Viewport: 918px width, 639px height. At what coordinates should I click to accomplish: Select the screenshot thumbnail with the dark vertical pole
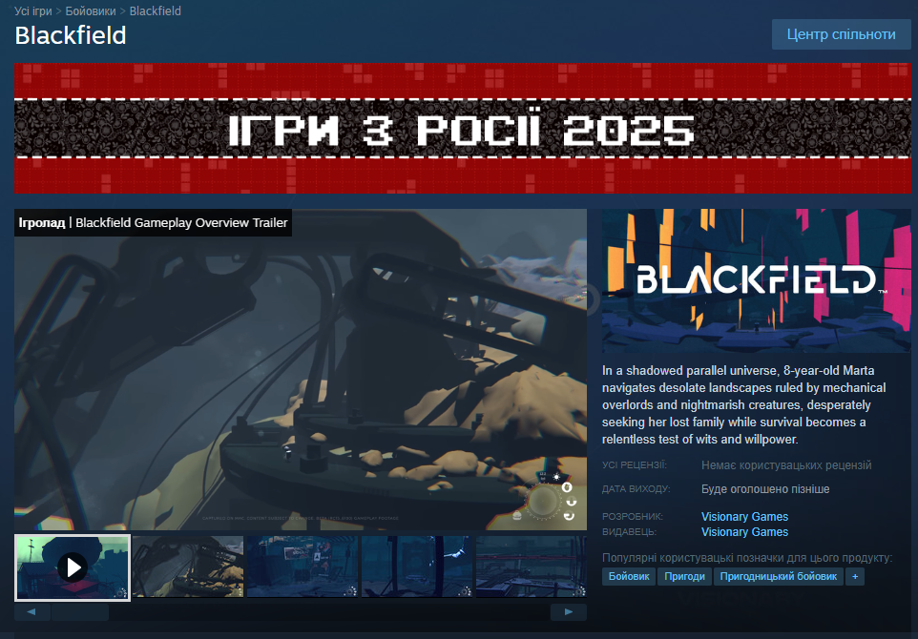417,567
